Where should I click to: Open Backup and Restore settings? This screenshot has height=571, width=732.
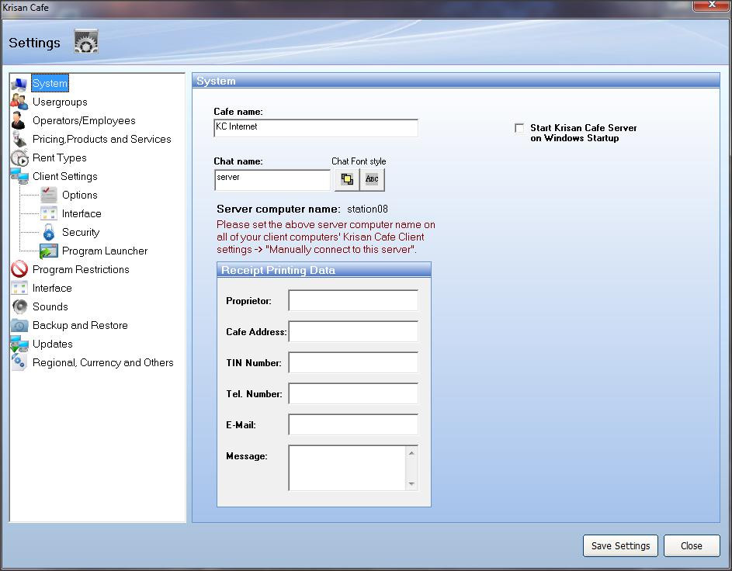80,326
